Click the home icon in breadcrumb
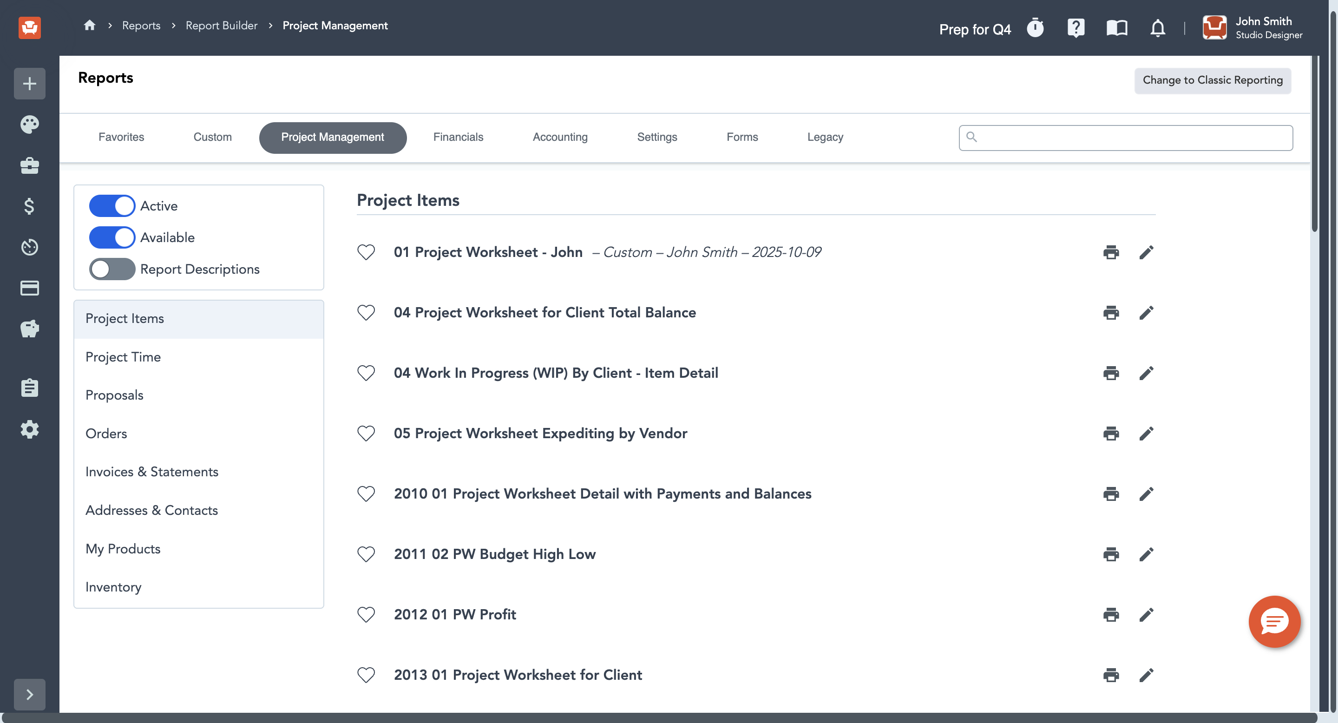 (x=89, y=25)
